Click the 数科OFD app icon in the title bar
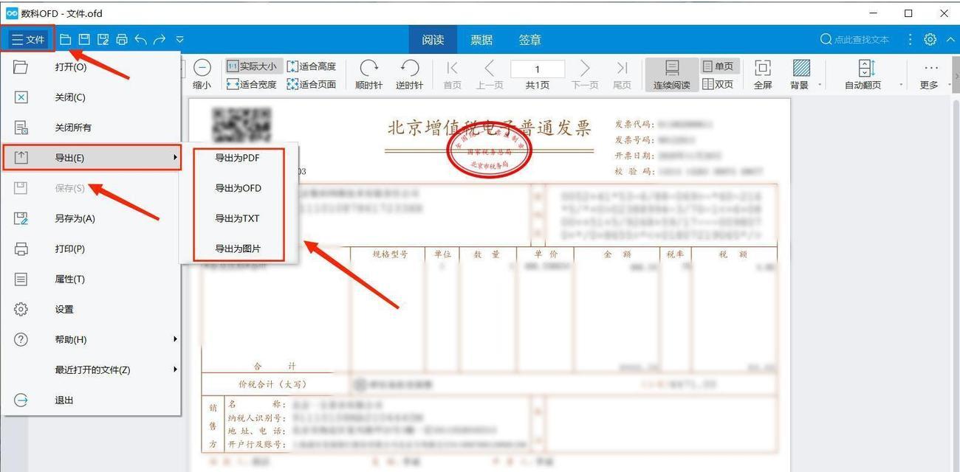960x472 pixels. [x=12, y=13]
